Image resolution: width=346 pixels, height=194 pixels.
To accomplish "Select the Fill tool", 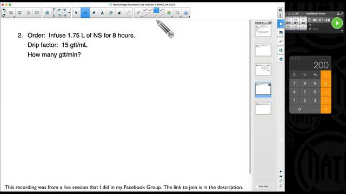I will tap(119, 13).
